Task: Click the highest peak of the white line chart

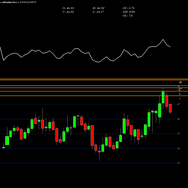Action: (163, 39)
